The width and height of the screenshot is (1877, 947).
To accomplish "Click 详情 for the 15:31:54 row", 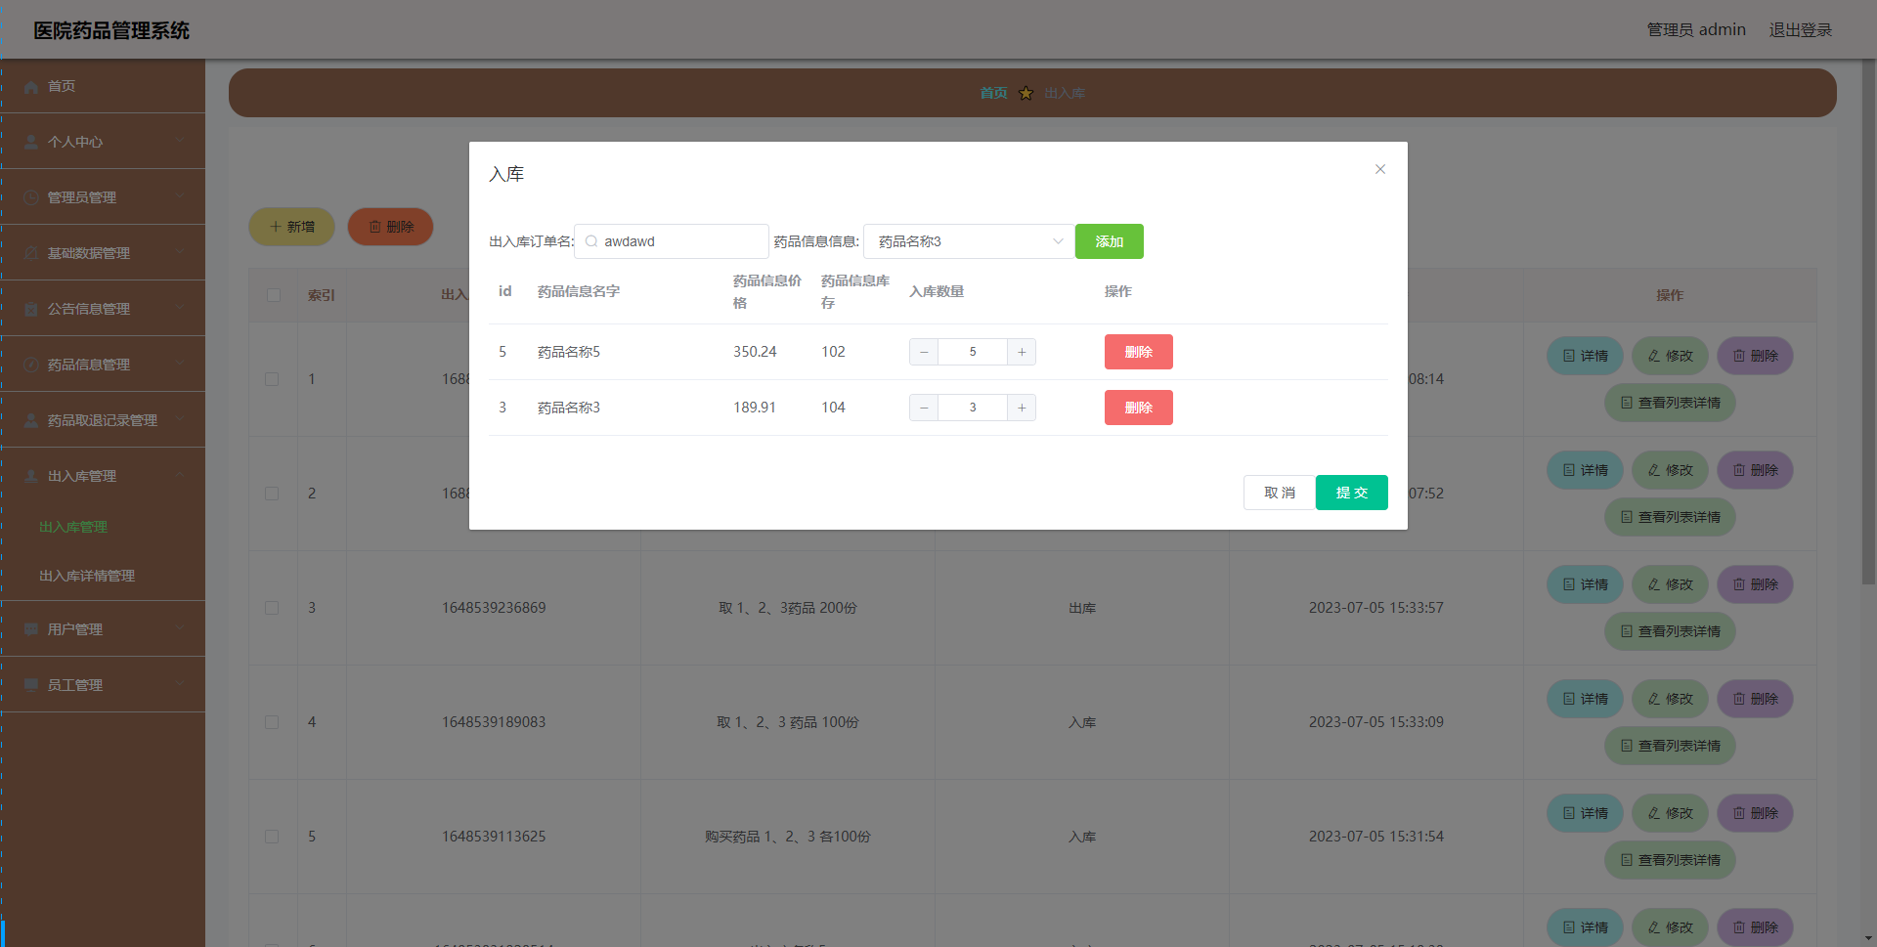I will coord(1585,813).
